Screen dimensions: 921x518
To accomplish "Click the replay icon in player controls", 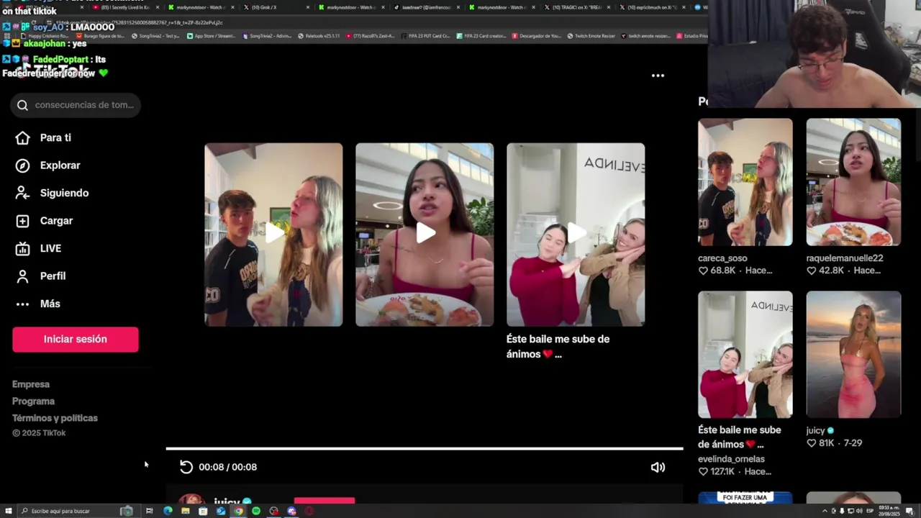I will tap(186, 467).
